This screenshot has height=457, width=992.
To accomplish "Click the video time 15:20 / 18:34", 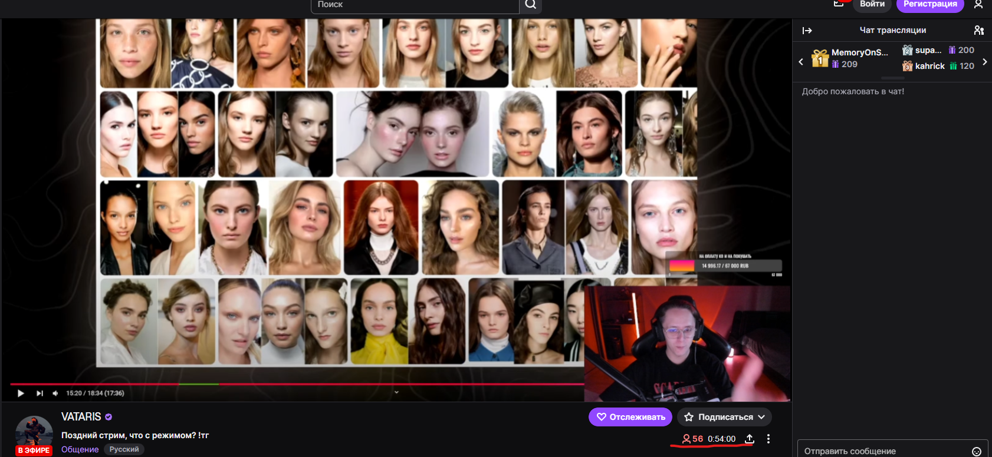I will [95, 393].
